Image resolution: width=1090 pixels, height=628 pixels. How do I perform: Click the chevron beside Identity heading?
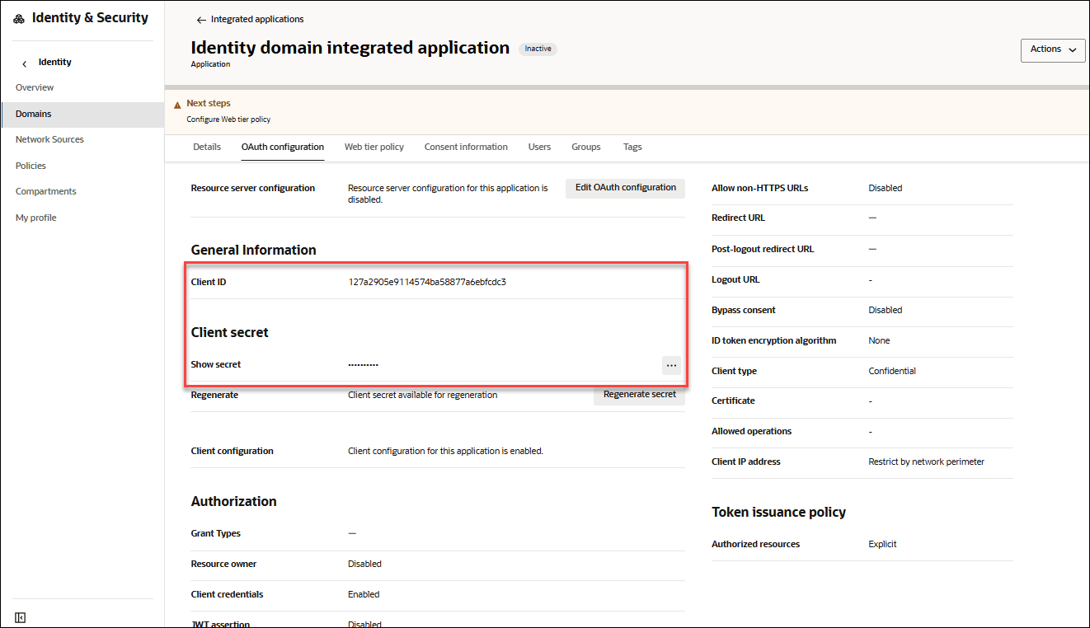pyautogui.click(x=23, y=62)
